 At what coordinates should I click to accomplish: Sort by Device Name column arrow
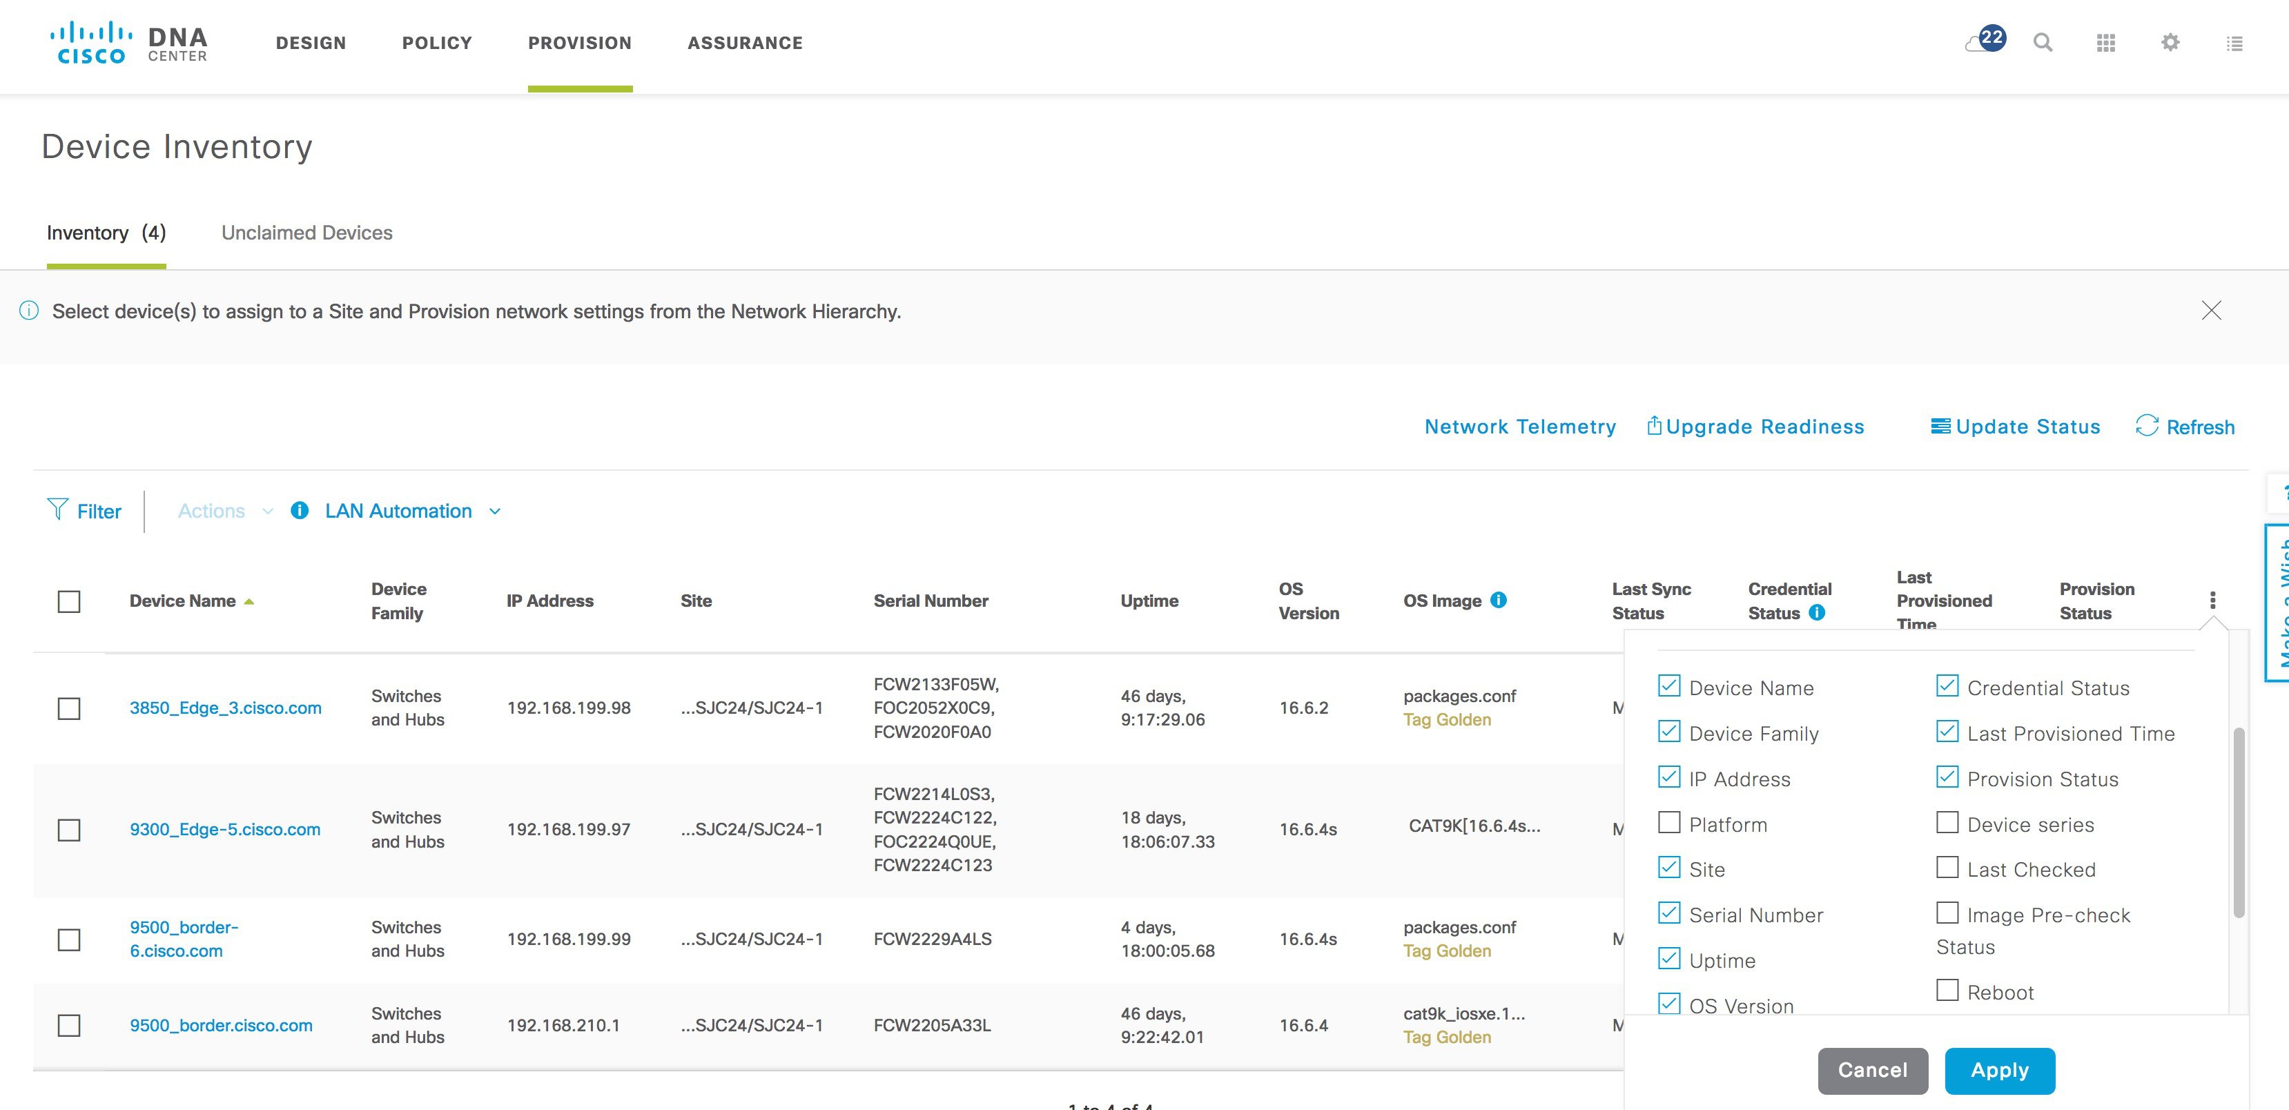250,602
